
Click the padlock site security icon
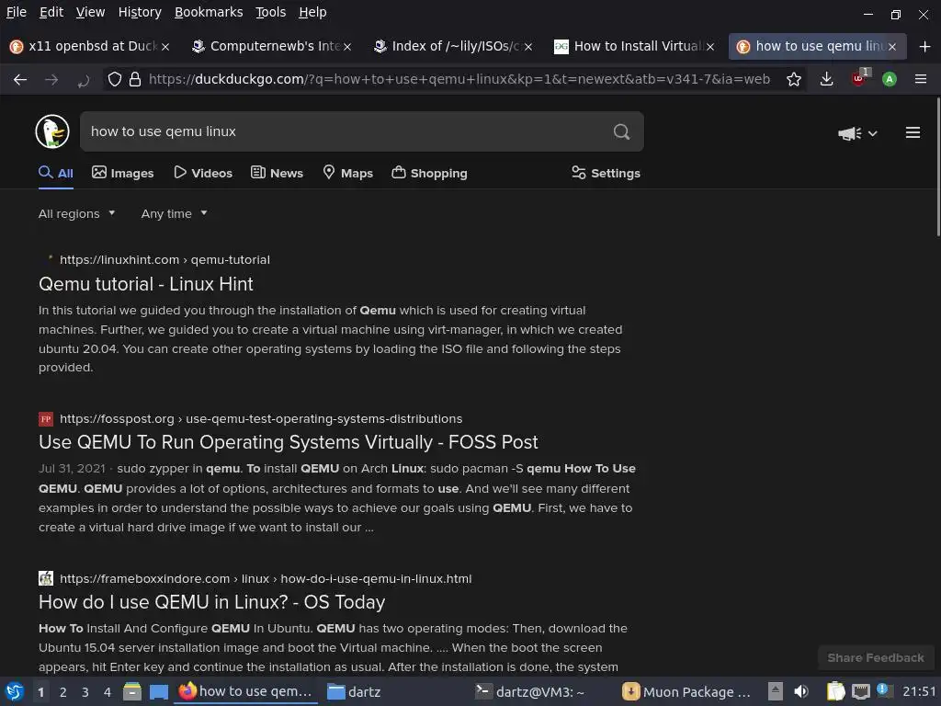[x=135, y=79]
